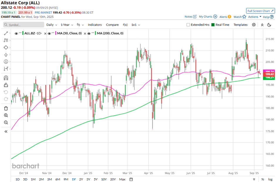This screenshot has width=276, height=182.
Task: Switch to dark mode with moon icon
Action: [x=269, y=25]
